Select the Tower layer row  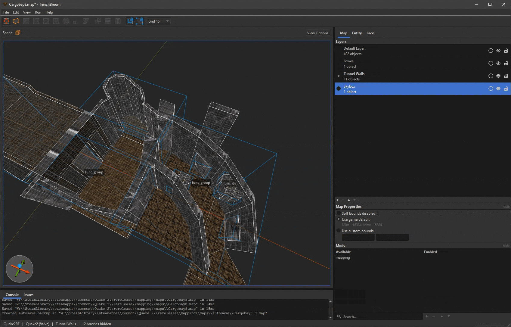[423, 64]
